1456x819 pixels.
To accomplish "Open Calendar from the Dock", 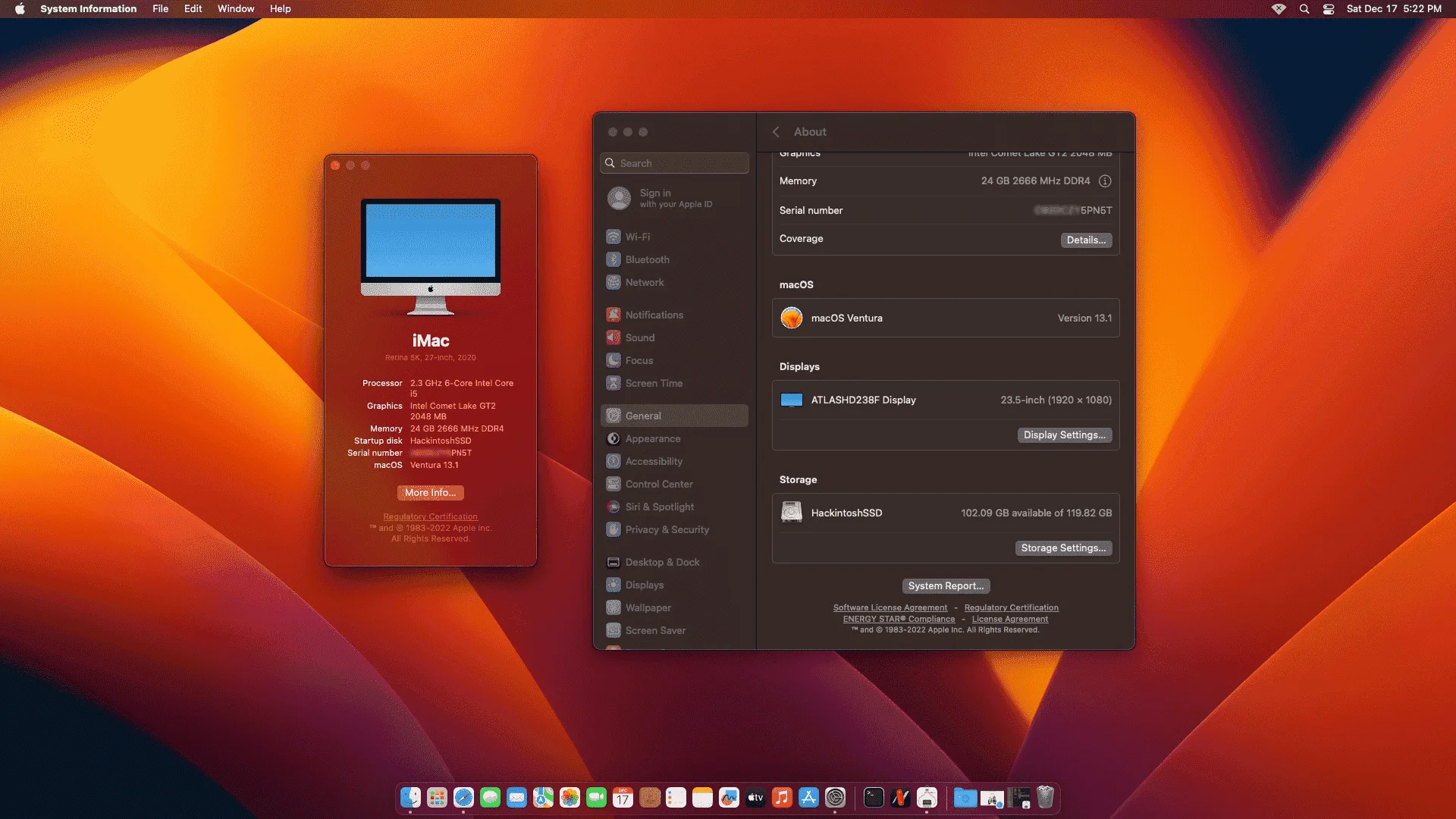I will 623,798.
